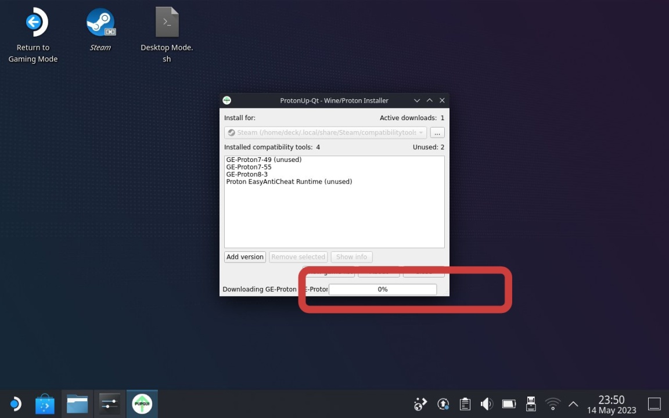Click the download progress bar showing 0%

[383, 289]
